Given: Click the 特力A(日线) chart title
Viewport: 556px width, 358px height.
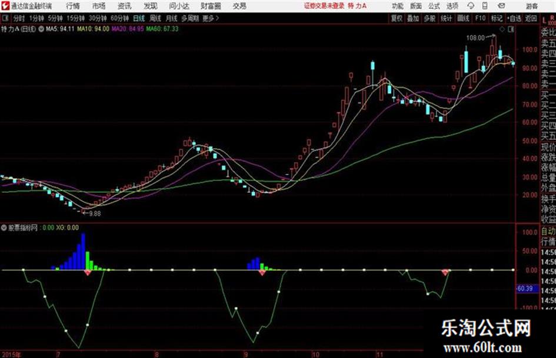Looking at the screenshot, I should click(18, 29).
